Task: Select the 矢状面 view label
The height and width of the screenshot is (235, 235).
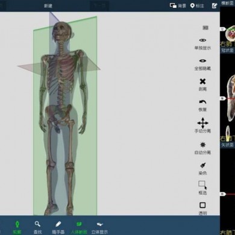Action: click(x=227, y=145)
